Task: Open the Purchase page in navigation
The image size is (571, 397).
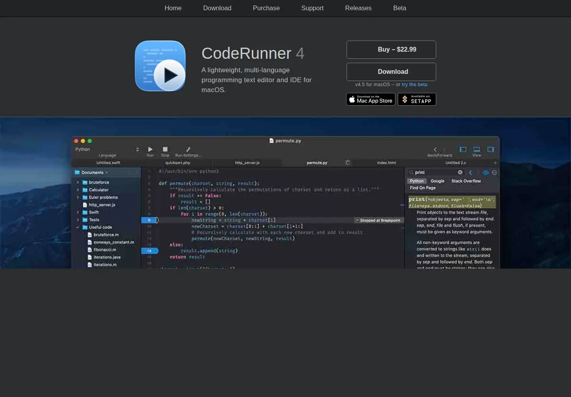Action: (x=266, y=8)
